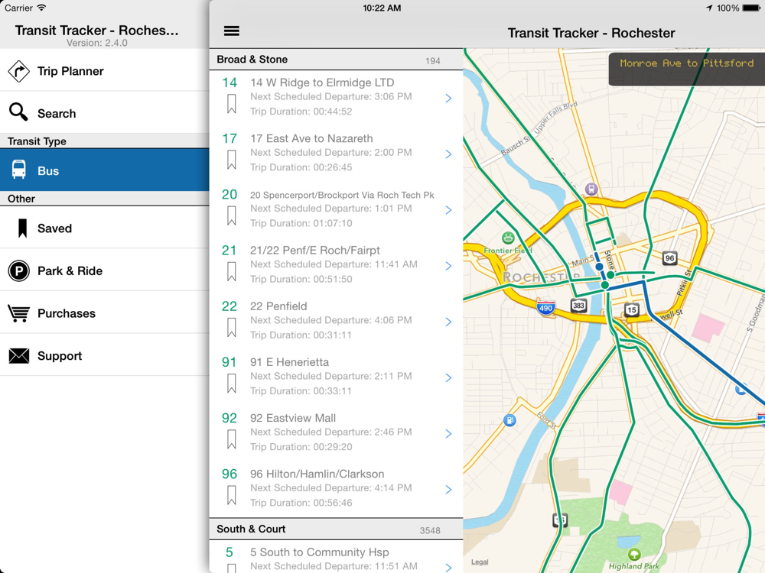Click route number 92 in green
The width and height of the screenshot is (765, 573).
[229, 418]
